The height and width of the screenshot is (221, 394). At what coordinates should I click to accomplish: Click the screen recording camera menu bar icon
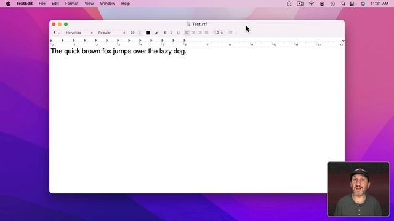pyautogui.click(x=300, y=4)
